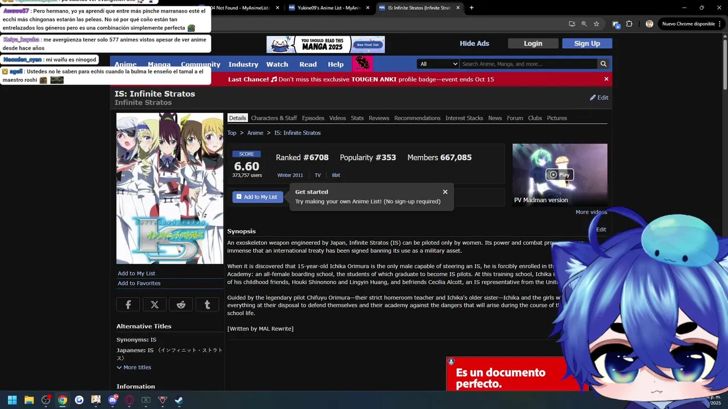
Task: Open the Facebook share icon
Action: 128,304
